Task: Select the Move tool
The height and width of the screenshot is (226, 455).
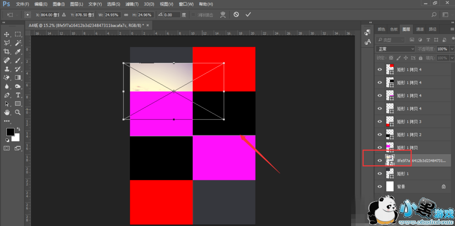Action: pos(7,35)
